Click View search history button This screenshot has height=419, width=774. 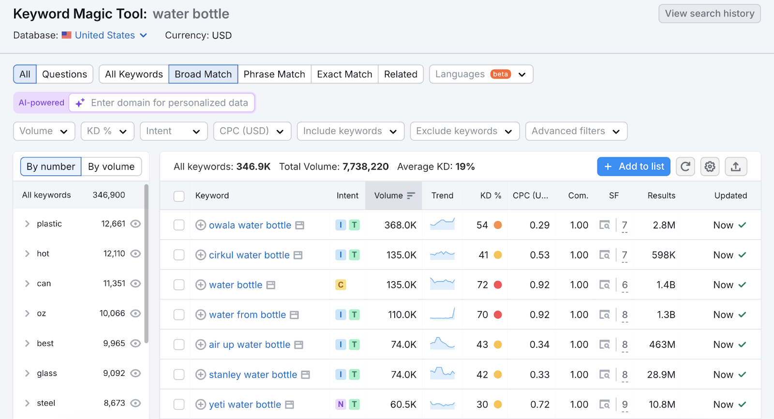click(710, 14)
